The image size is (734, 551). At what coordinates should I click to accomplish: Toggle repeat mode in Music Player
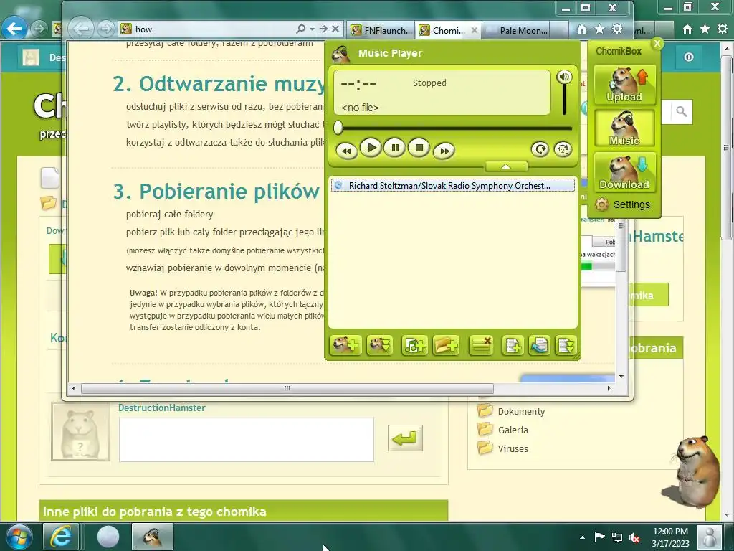(540, 149)
